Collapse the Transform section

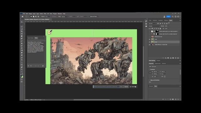[x=149, y=69]
